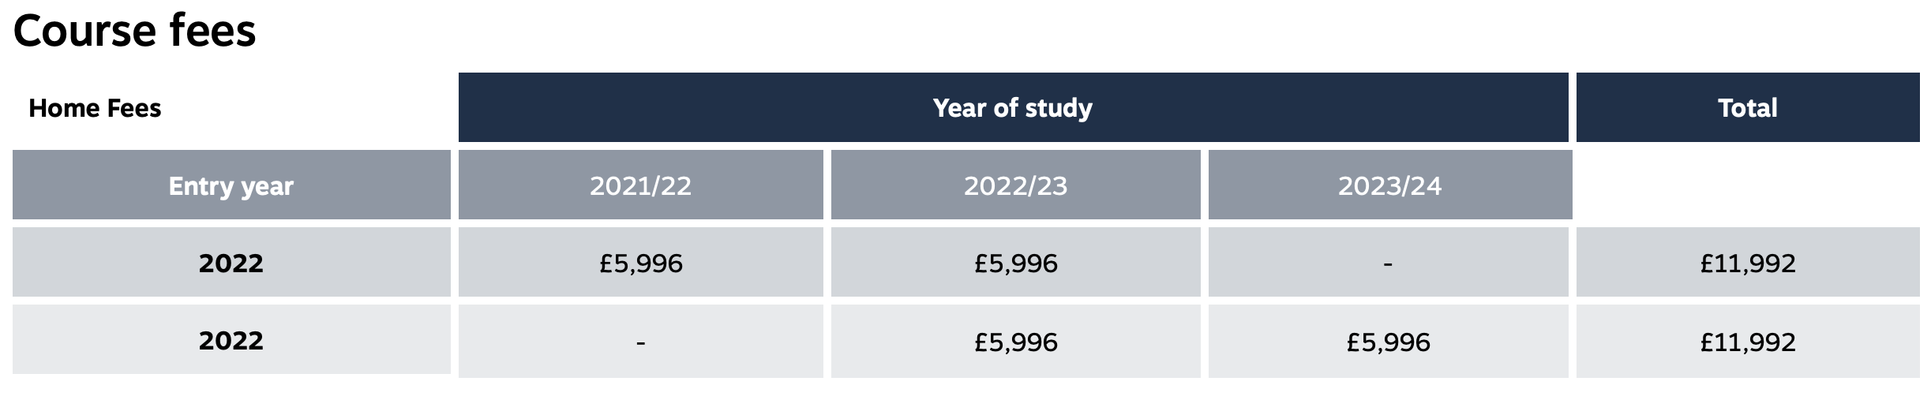Screen dimensions: 1931x415
Task: Click the 2023/24 column header
Action: click(x=1390, y=185)
